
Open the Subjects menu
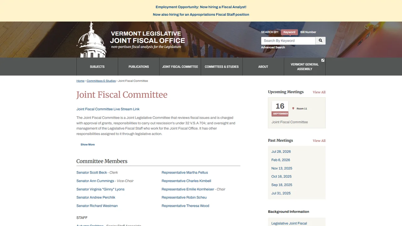click(97, 67)
